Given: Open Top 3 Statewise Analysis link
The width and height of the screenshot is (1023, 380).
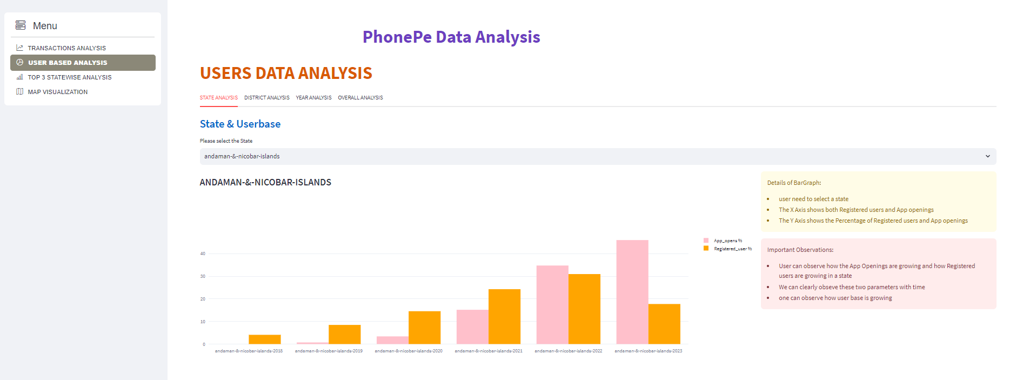Looking at the screenshot, I should point(69,77).
